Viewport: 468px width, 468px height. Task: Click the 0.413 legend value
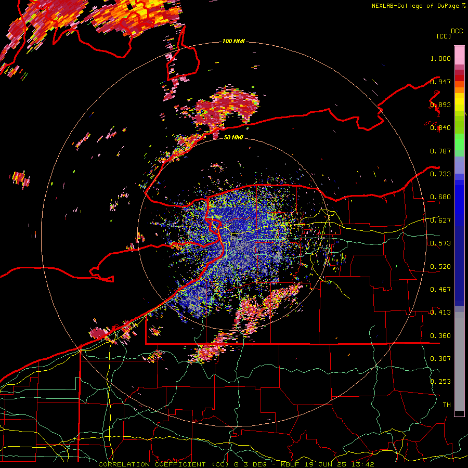coord(440,313)
